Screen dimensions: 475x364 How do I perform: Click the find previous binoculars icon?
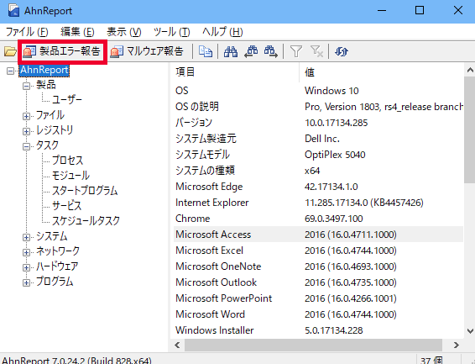click(251, 51)
